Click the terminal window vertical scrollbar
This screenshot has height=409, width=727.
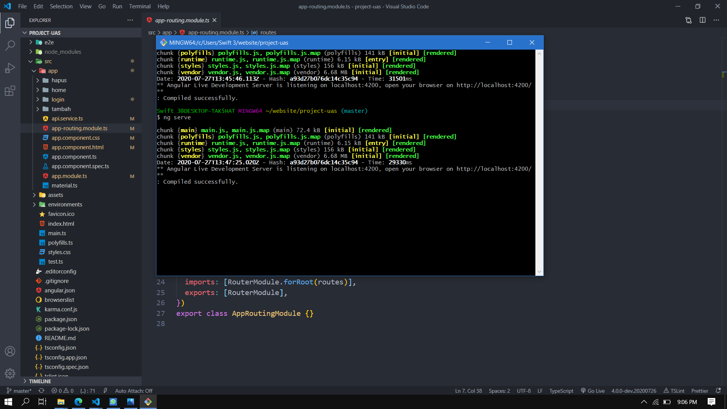(539, 162)
